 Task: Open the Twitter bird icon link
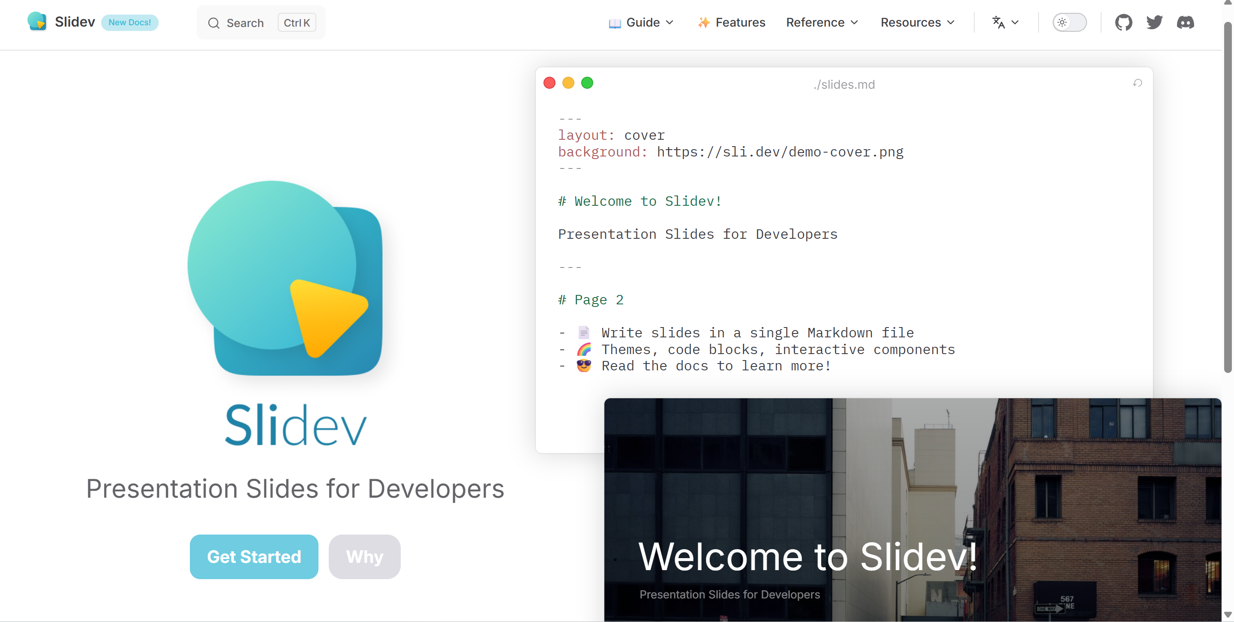click(1154, 22)
